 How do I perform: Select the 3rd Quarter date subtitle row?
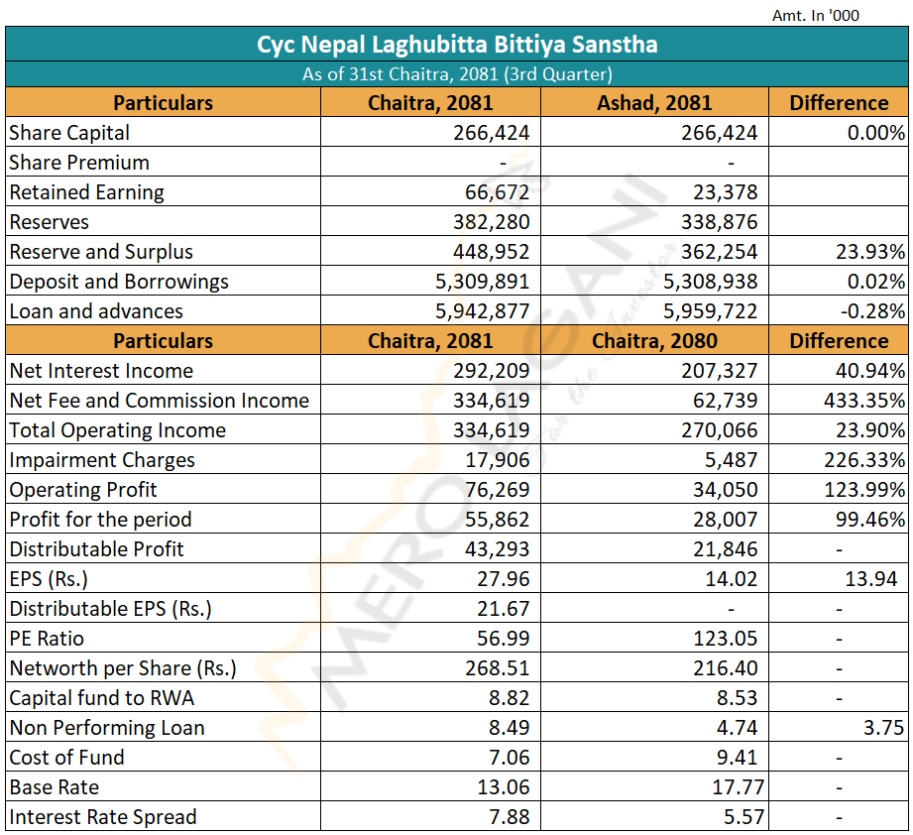point(457,74)
